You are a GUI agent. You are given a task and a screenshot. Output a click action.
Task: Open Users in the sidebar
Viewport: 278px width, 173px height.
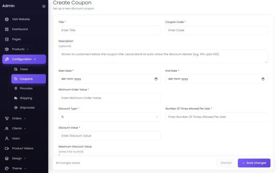(24, 138)
